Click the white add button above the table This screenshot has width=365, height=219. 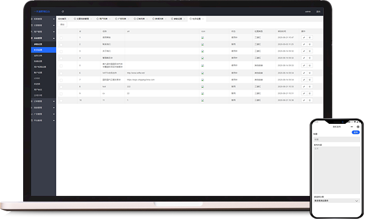tap(63, 24)
